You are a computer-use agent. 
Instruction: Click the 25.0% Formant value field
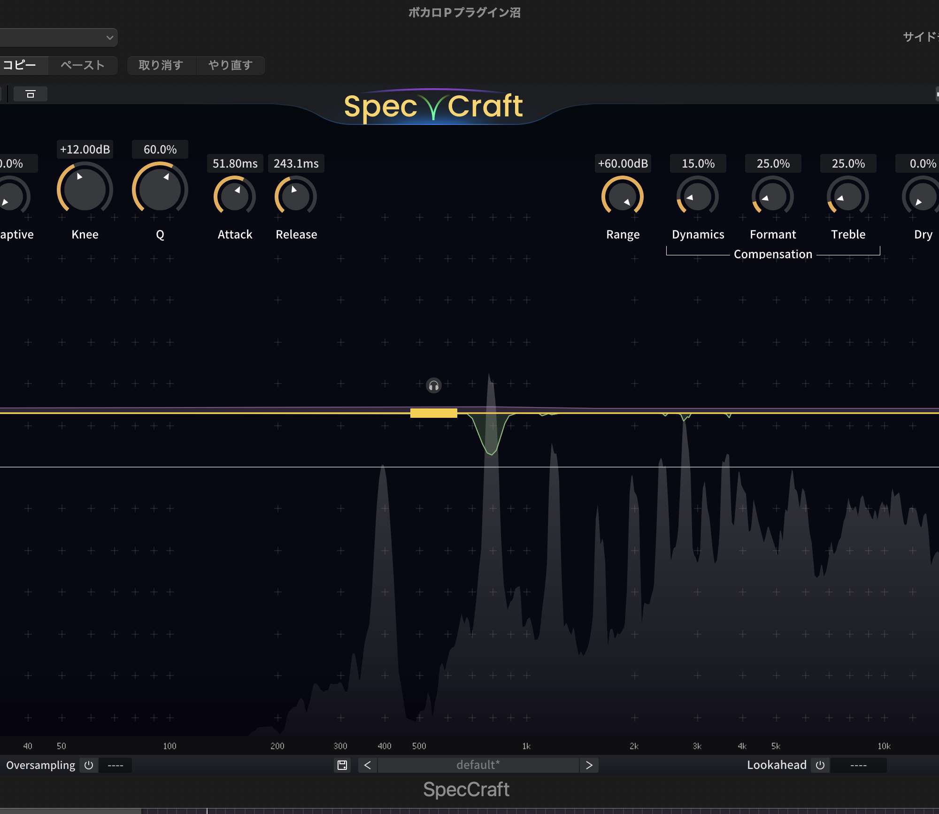pyautogui.click(x=773, y=163)
